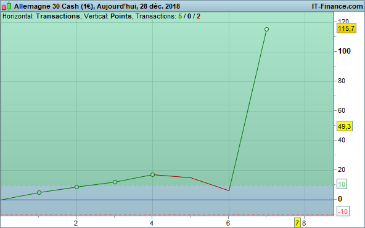Click the y-axis label '40'
The height and width of the screenshot is (228, 365).
click(x=342, y=140)
